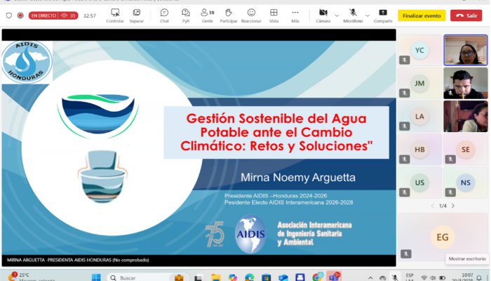Open the PyR questions and answers panel
491x281 pixels.
pos(186,15)
